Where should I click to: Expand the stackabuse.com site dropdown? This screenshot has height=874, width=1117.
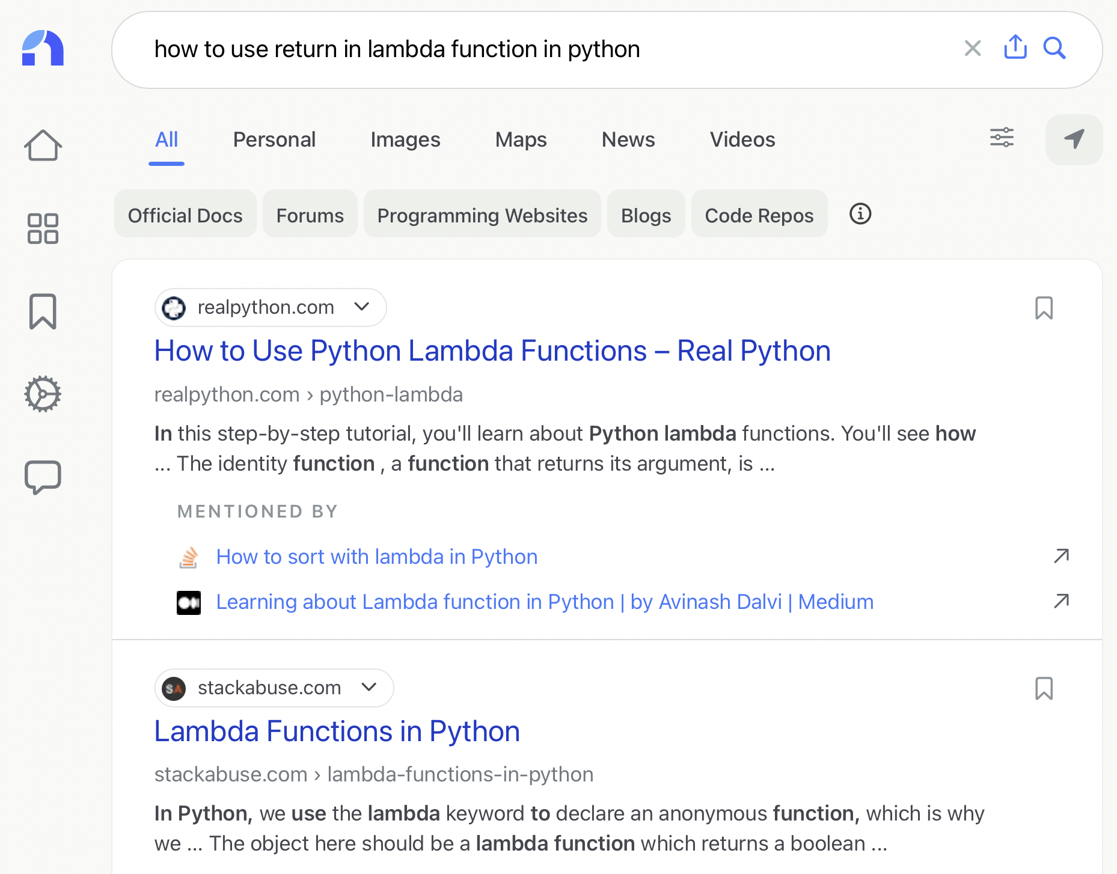369,687
